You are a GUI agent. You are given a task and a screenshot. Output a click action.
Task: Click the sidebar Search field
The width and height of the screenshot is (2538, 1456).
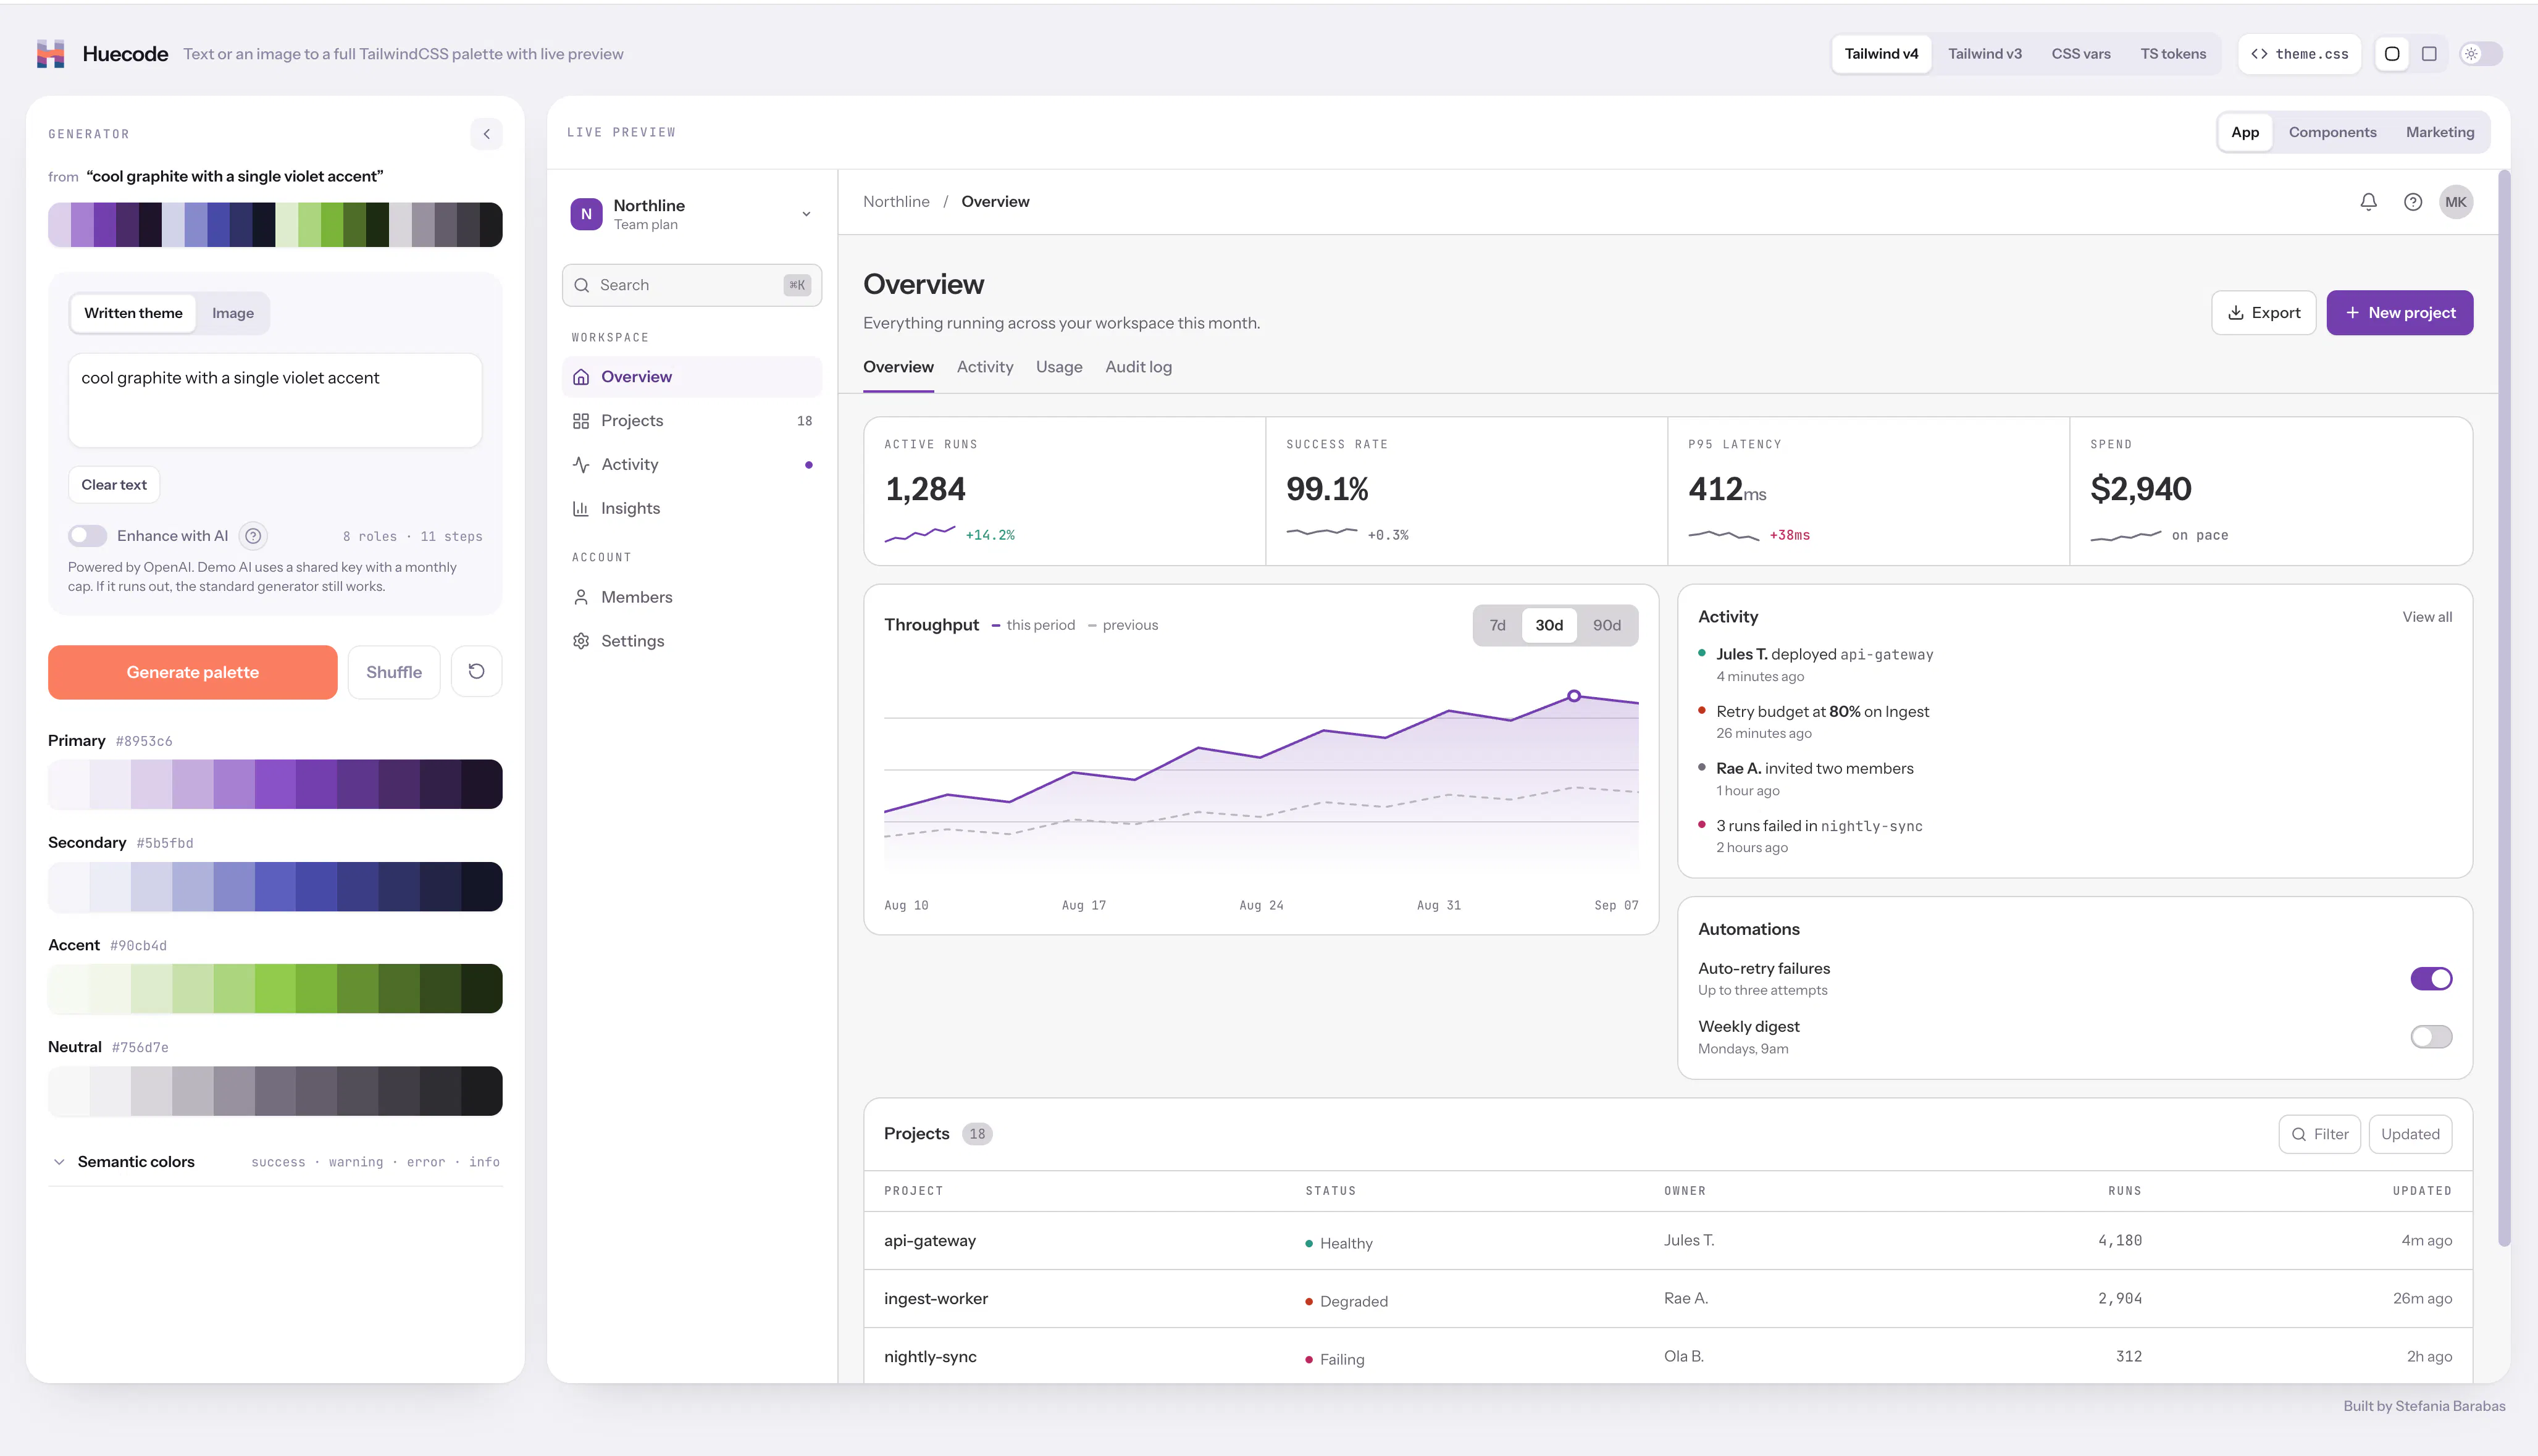point(692,285)
